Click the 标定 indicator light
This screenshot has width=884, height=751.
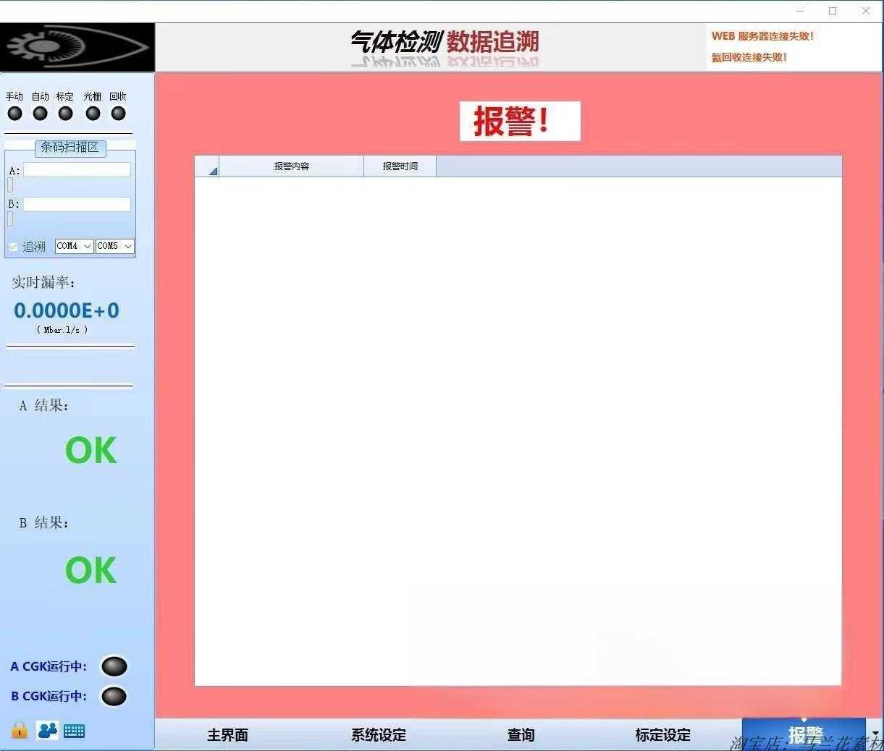pos(66,114)
